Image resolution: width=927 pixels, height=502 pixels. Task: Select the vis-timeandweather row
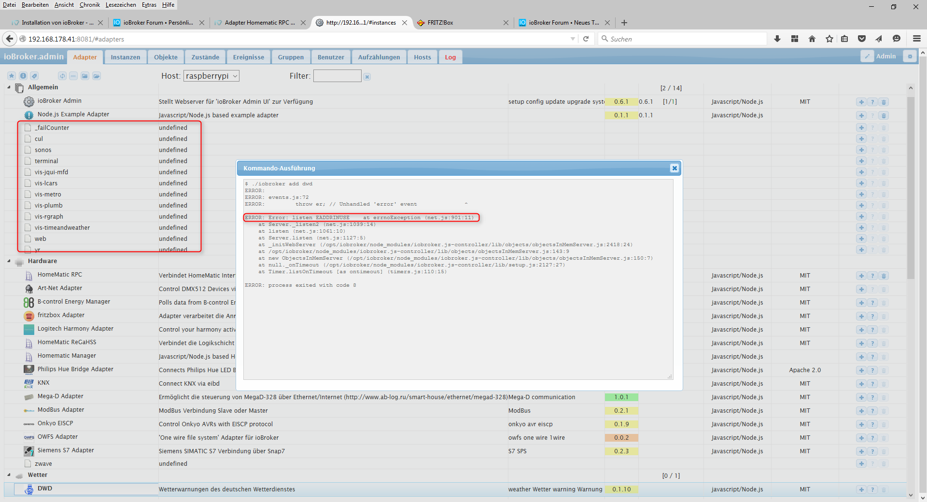pos(455,227)
